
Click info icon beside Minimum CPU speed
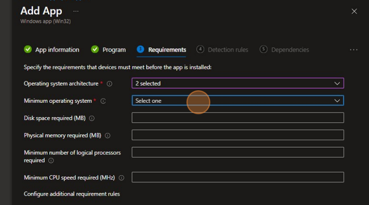tap(121, 178)
